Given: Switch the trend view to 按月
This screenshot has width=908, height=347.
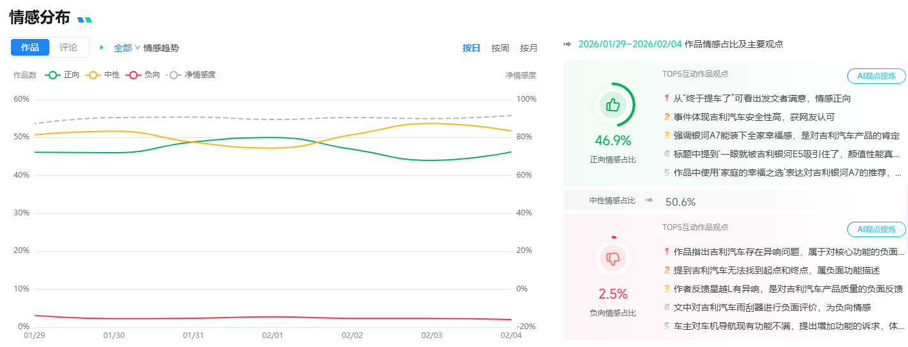Looking at the screenshot, I should (x=529, y=48).
